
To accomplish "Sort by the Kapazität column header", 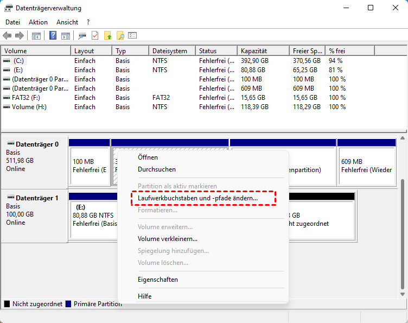I will click(263, 50).
